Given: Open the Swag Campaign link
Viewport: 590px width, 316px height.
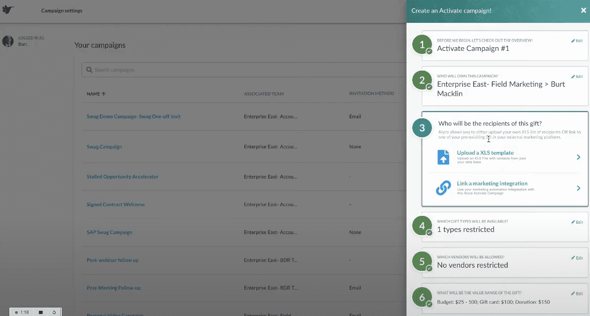Looking at the screenshot, I should coord(104,146).
